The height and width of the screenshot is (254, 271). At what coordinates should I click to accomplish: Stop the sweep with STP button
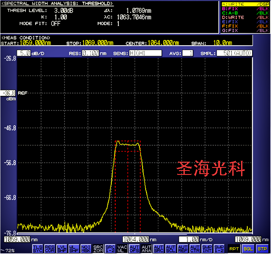262,249
